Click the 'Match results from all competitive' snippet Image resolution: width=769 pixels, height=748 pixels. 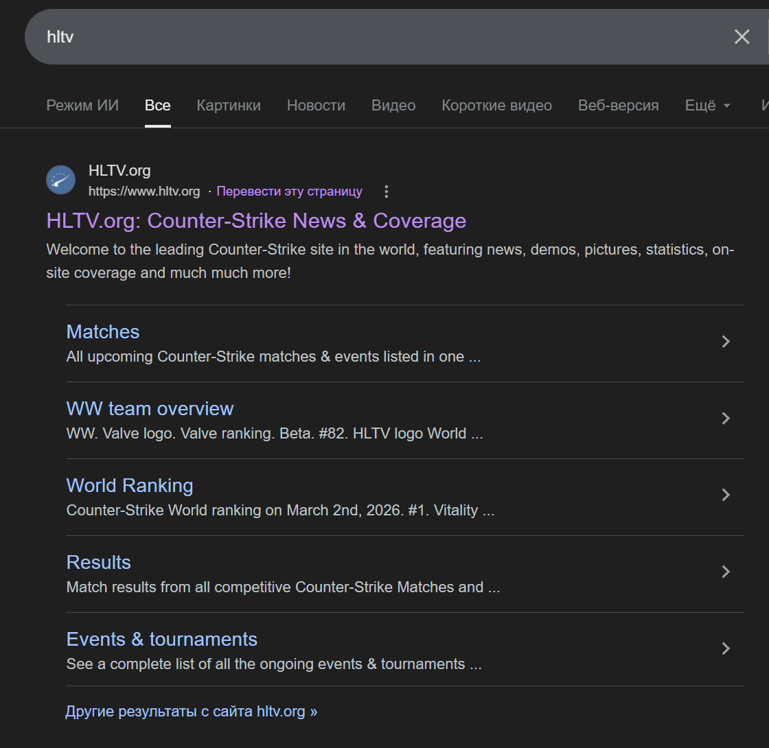(283, 587)
